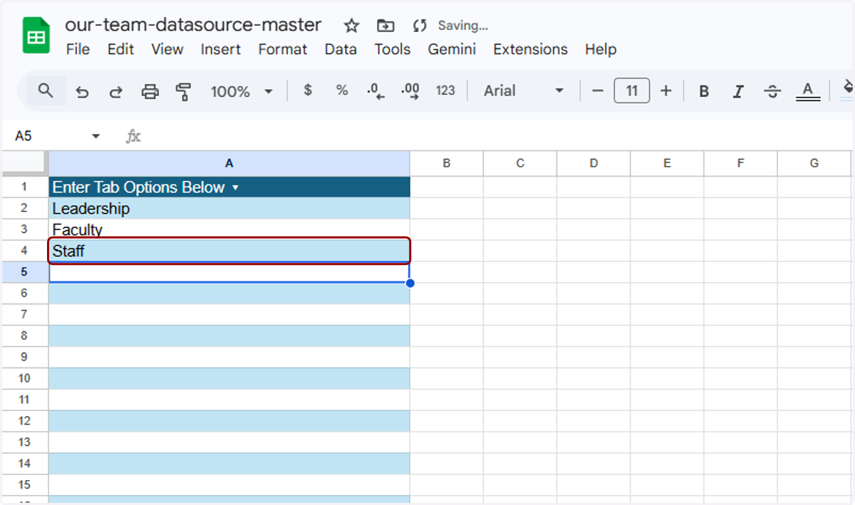Select column G header
855x505 pixels.
[814, 163]
